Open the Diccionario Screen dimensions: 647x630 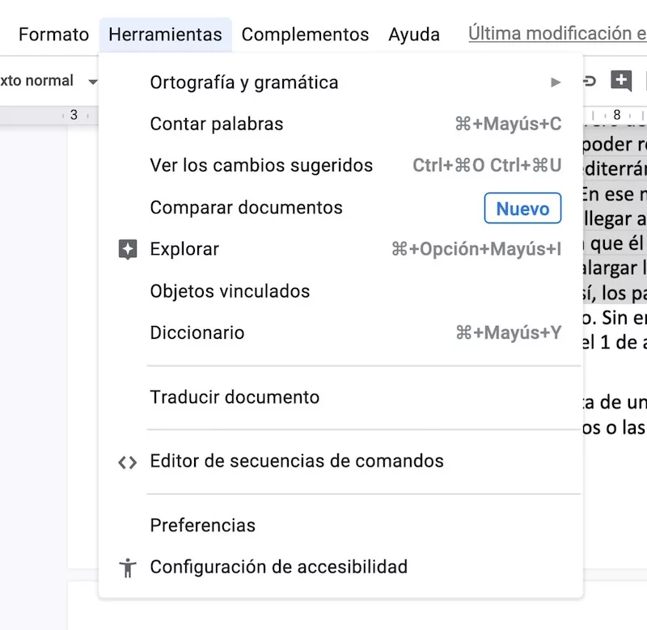click(x=197, y=333)
